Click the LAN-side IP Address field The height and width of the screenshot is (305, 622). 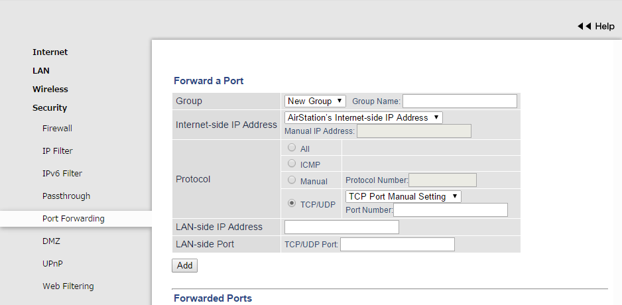click(x=342, y=227)
